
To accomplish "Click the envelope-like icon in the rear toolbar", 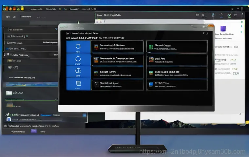I will tap(197, 15).
